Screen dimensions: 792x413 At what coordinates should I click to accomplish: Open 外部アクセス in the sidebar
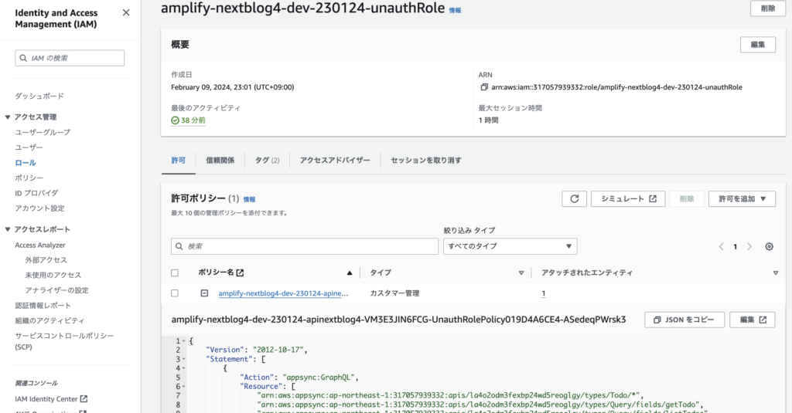(x=46, y=260)
